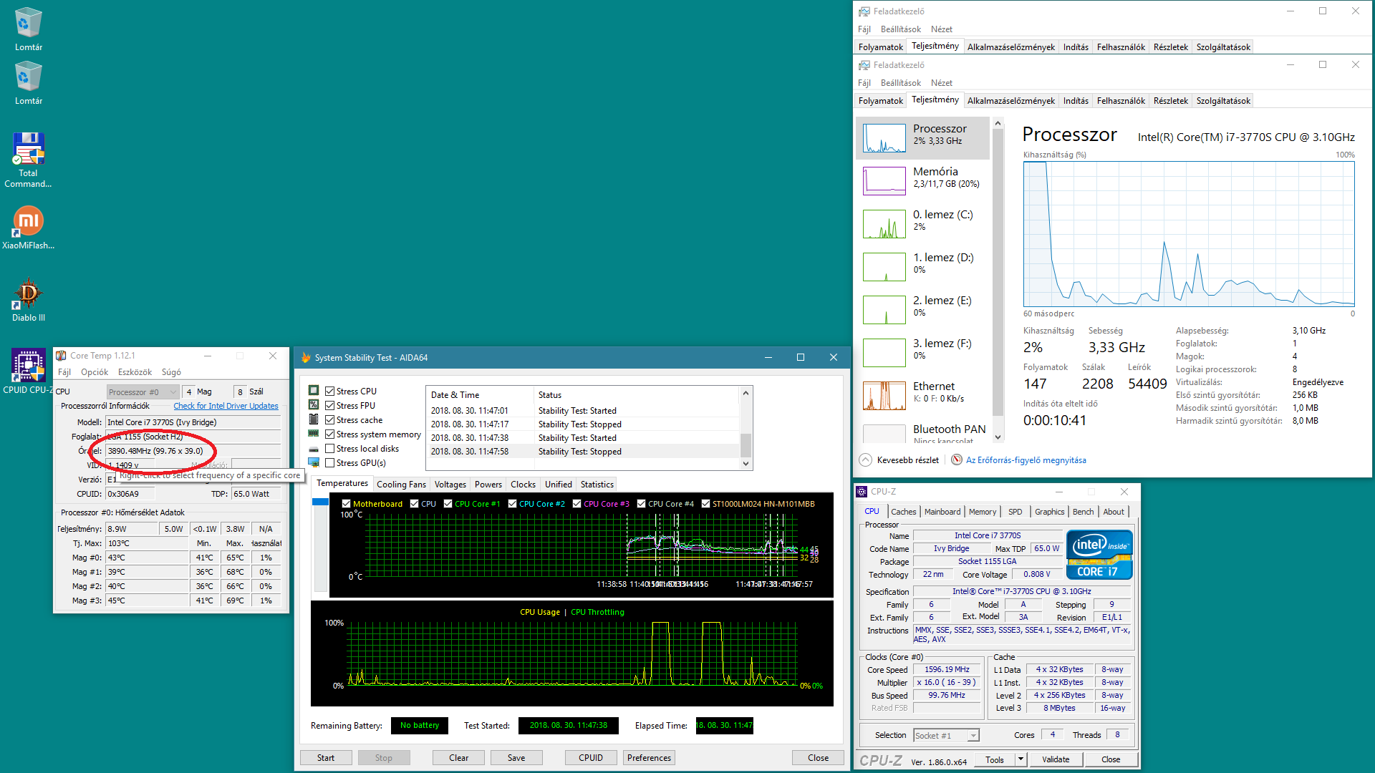Image resolution: width=1375 pixels, height=773 pixels.
Task: Click Task Manager sidebar scrollbar thumb
Action: point(998,273)
